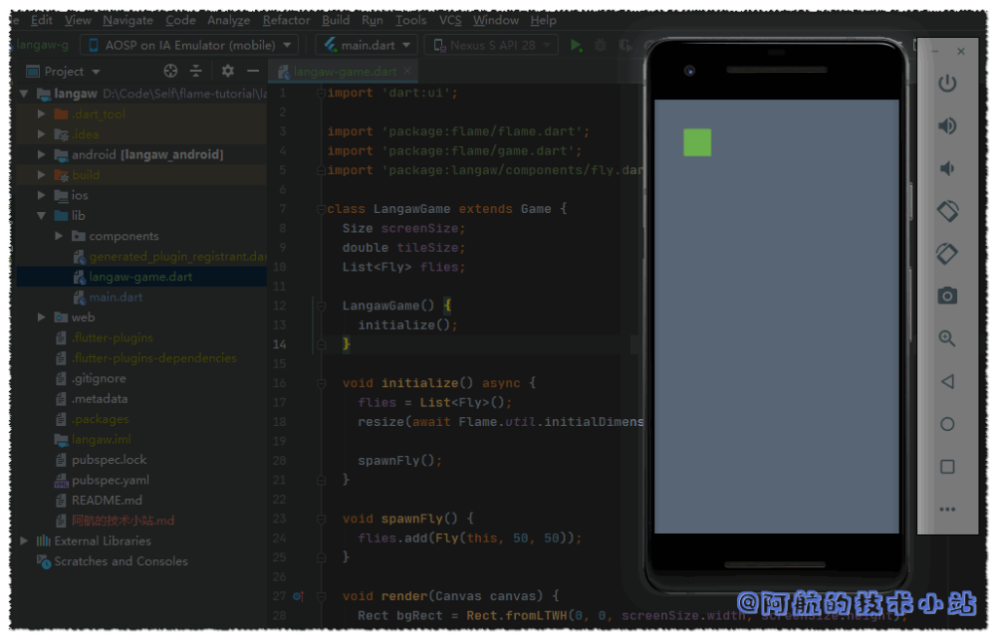This screenshot has height=639, width=997.
Task: Select pubspec.yaml in the project tree
Action: pyautogui.click(x=109, y=480)
